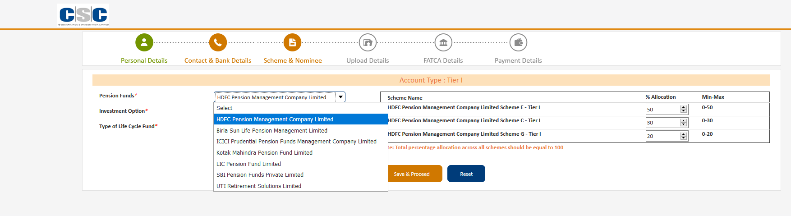
Task: Select ICICI Prudential Pension Funds Management option
Action: click(x=301, y=142)
